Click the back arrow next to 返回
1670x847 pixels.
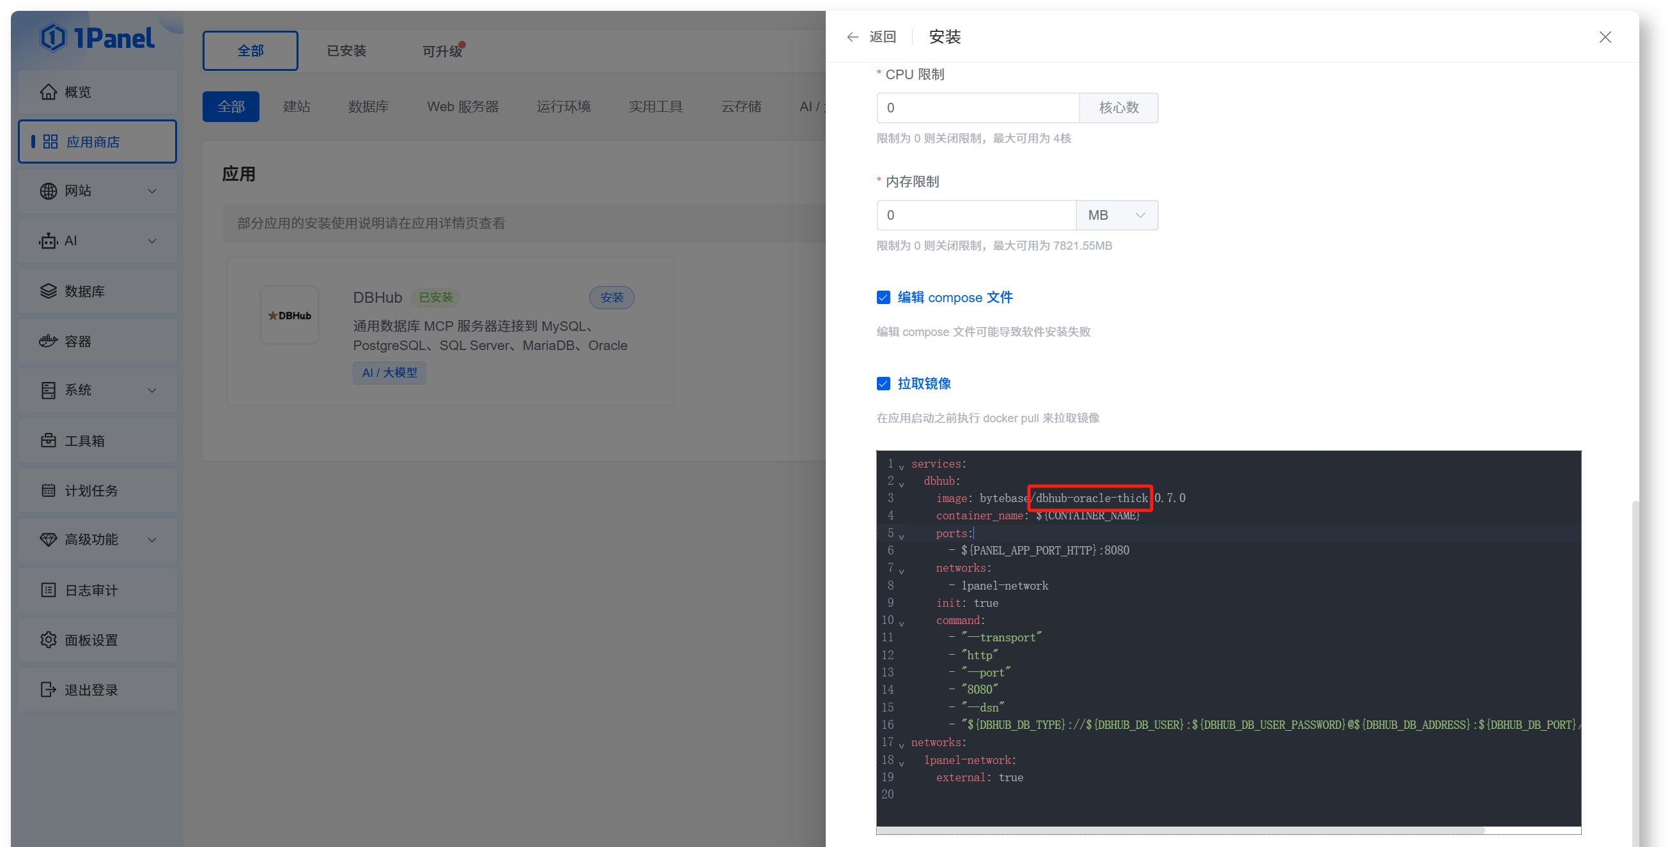point(853,37)
